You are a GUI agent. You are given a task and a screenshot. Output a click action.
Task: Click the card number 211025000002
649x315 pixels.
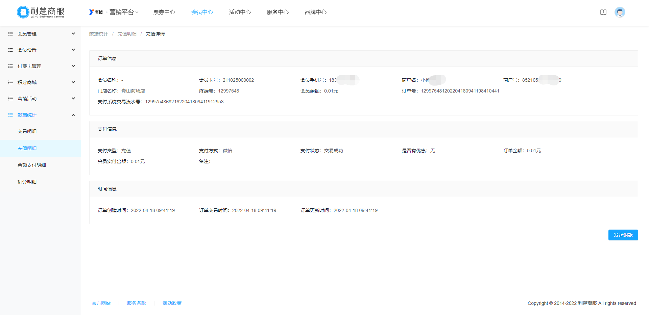click(x=238, y=80)
